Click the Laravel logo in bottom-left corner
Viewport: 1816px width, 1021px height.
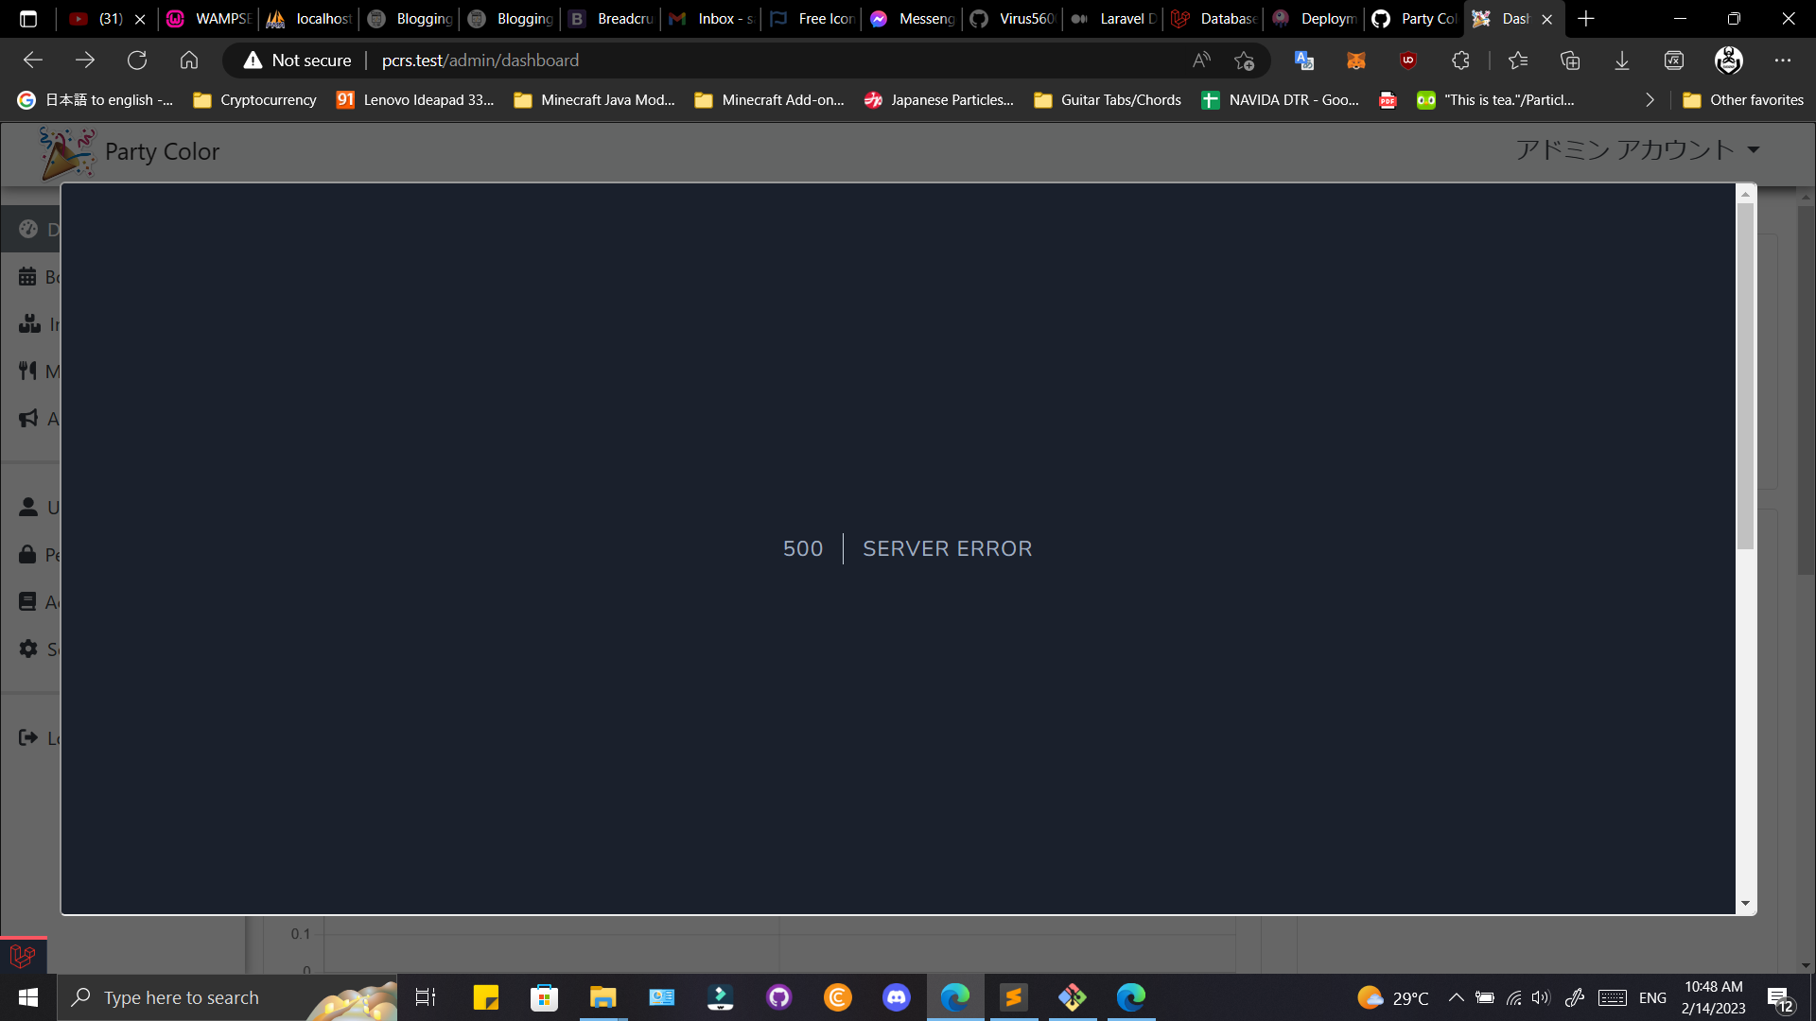point(21,956)
